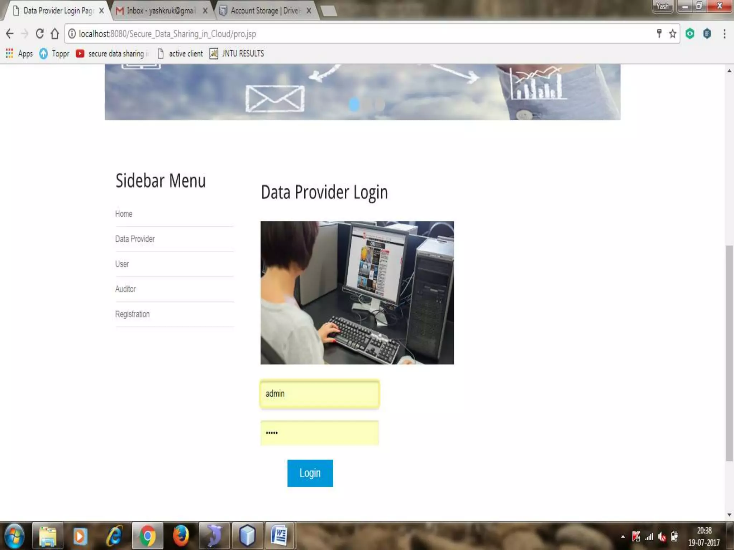Select the first carousel dot indicator
The height and width of the screenshot is (550, 734).
[x=354, y=105]
